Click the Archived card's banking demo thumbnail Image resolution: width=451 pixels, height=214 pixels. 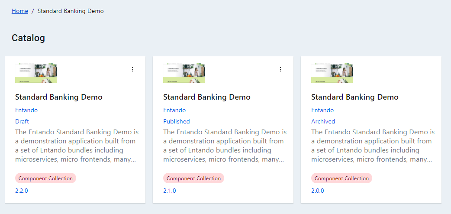click(332, 73)
